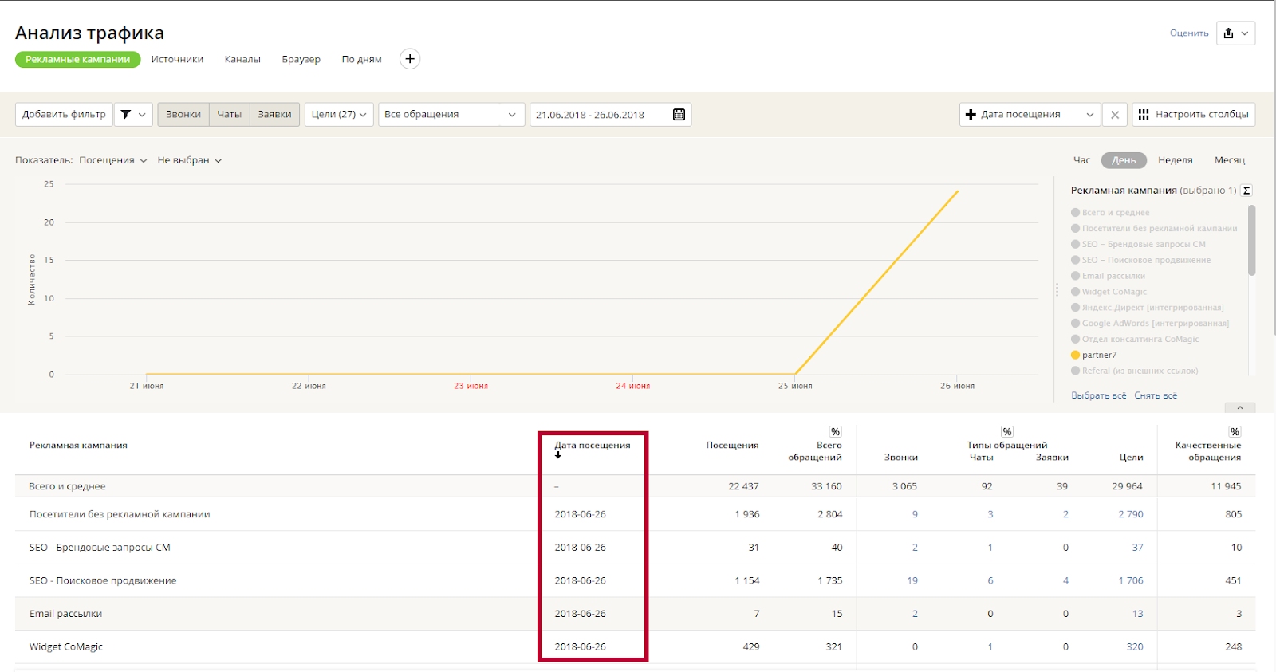
Task: Toggle Referal legend series
Action: click(x=1135, y=371)
